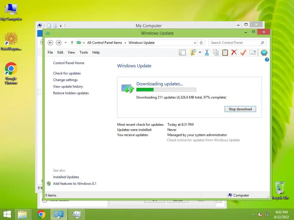Open the Tools menu

(x=84, y=52)
